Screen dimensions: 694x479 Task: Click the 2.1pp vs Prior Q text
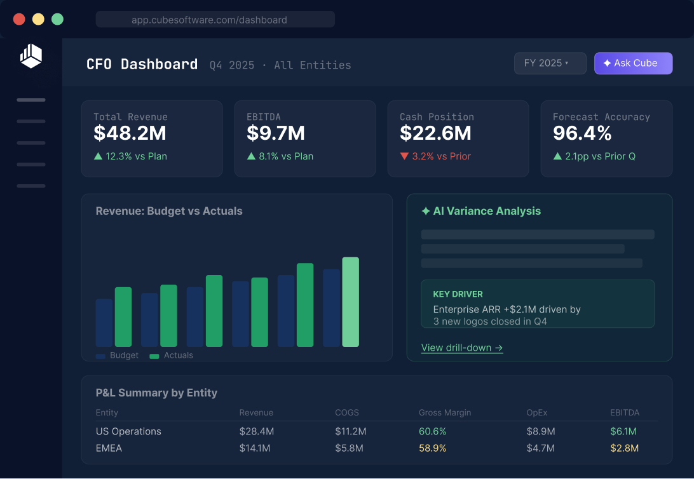tap(600, 156)
